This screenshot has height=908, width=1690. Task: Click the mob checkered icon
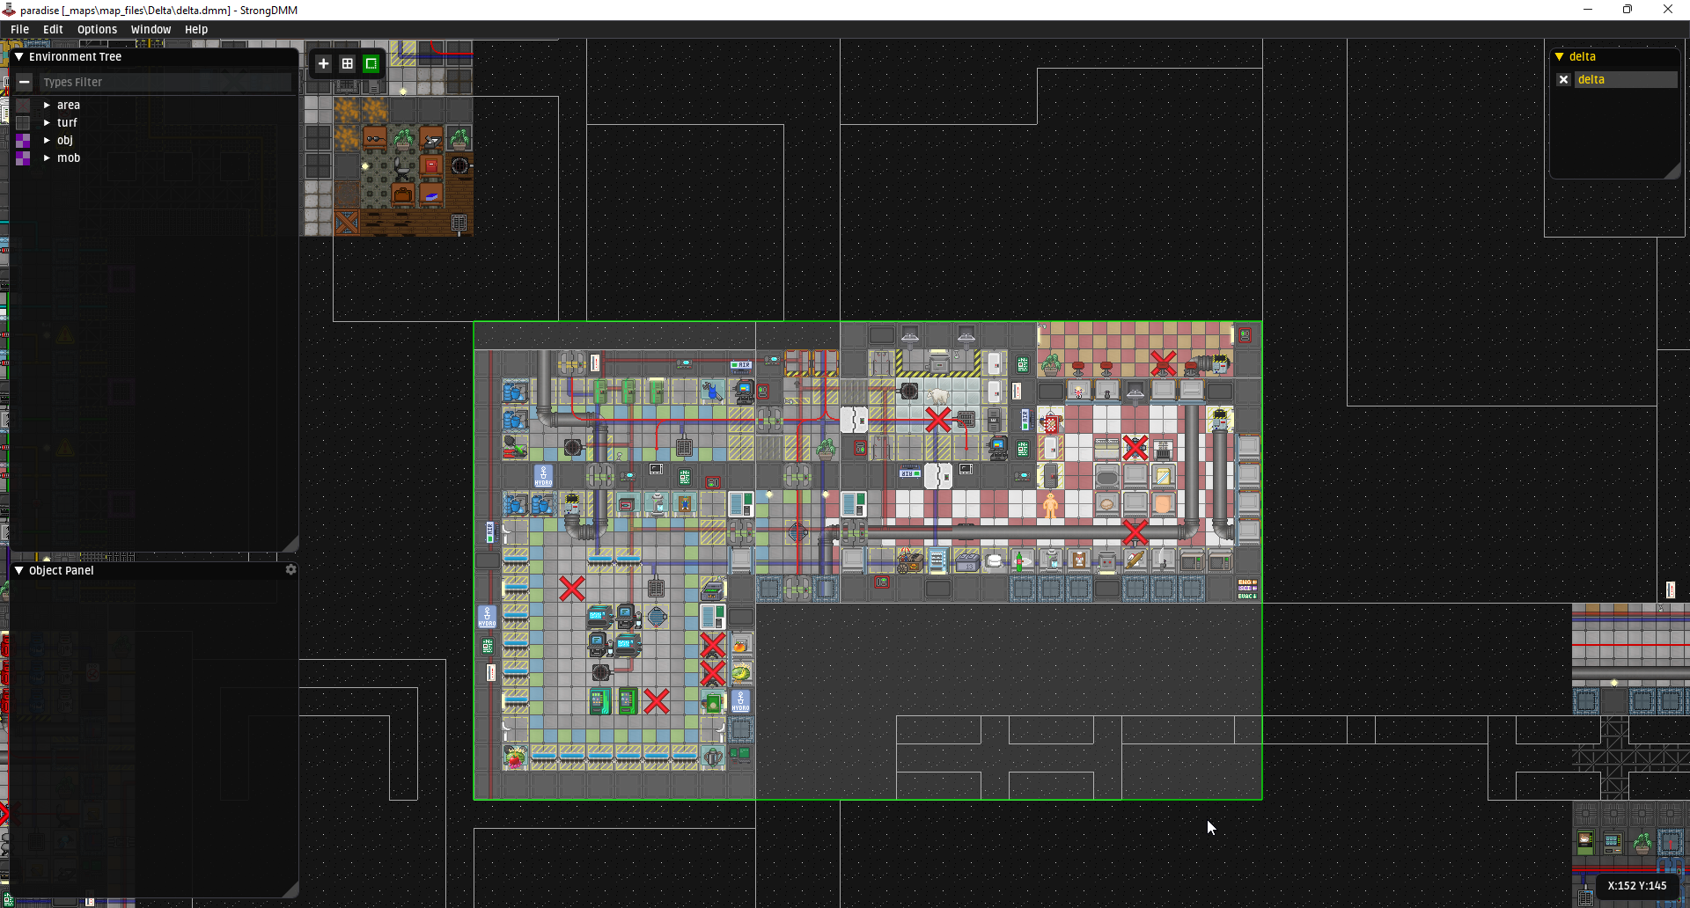(23, 157)
